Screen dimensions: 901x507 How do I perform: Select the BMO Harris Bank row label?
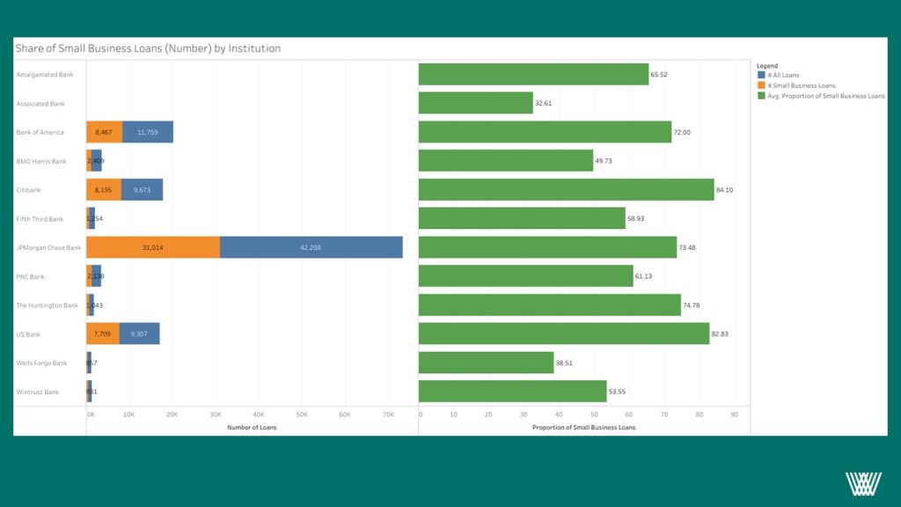pyautogui.click(x=41, y=161)
